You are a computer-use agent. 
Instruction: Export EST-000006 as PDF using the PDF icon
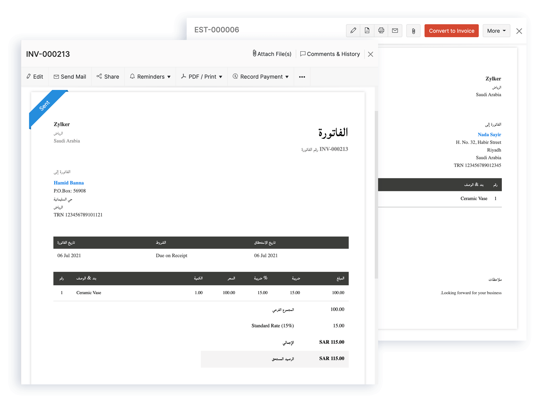point(367,31)
